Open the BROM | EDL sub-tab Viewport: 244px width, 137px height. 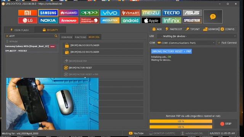click(x=94, y=37)
